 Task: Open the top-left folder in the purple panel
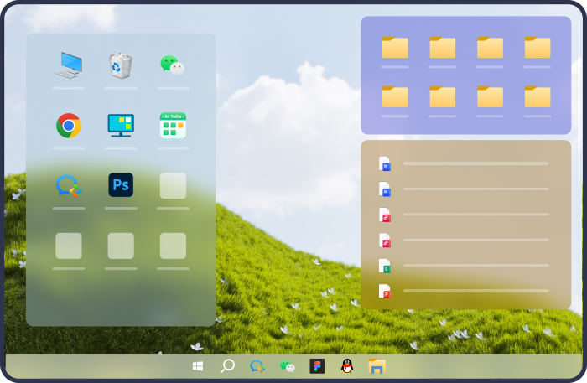(394, 48)
